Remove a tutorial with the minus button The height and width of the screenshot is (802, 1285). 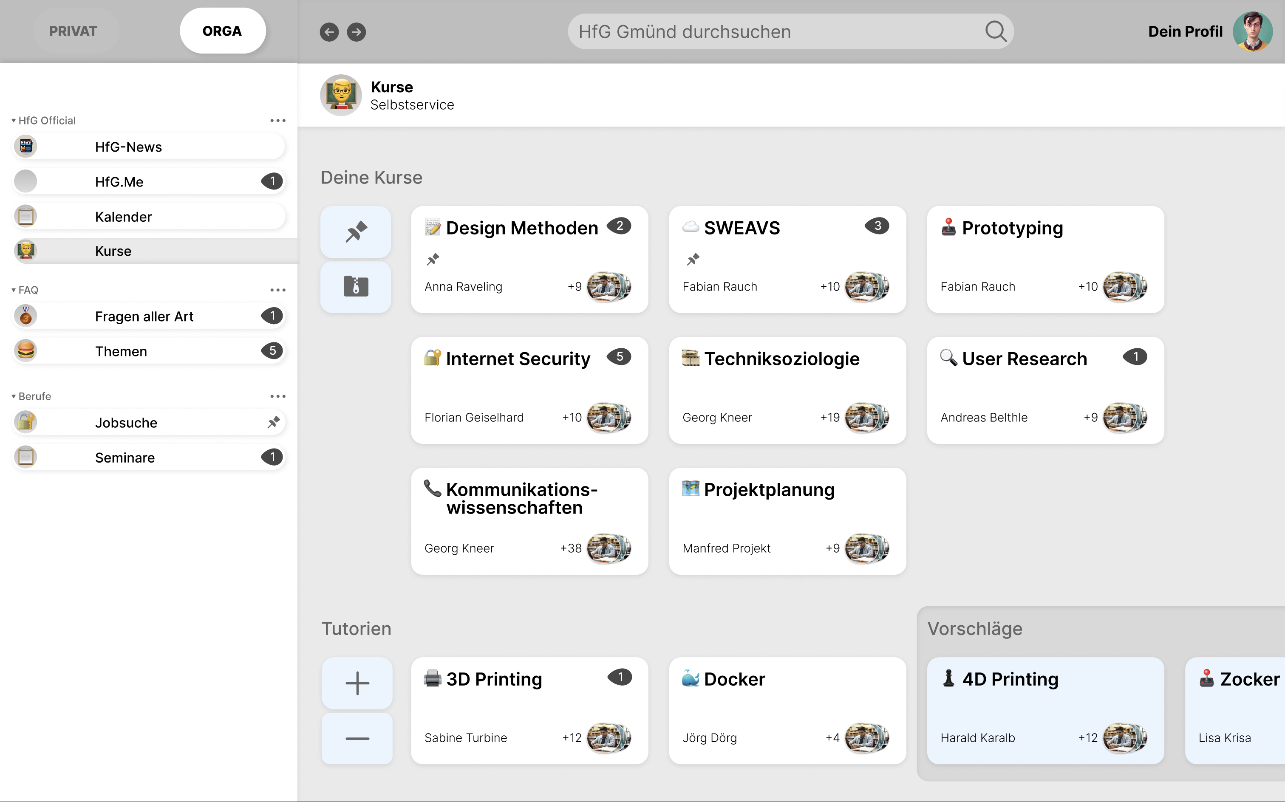point(357,738)
